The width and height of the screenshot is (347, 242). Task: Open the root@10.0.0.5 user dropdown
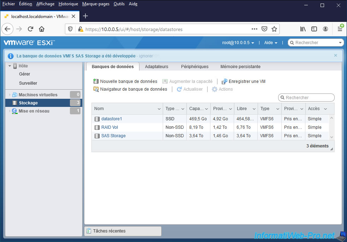pos(238,43)
